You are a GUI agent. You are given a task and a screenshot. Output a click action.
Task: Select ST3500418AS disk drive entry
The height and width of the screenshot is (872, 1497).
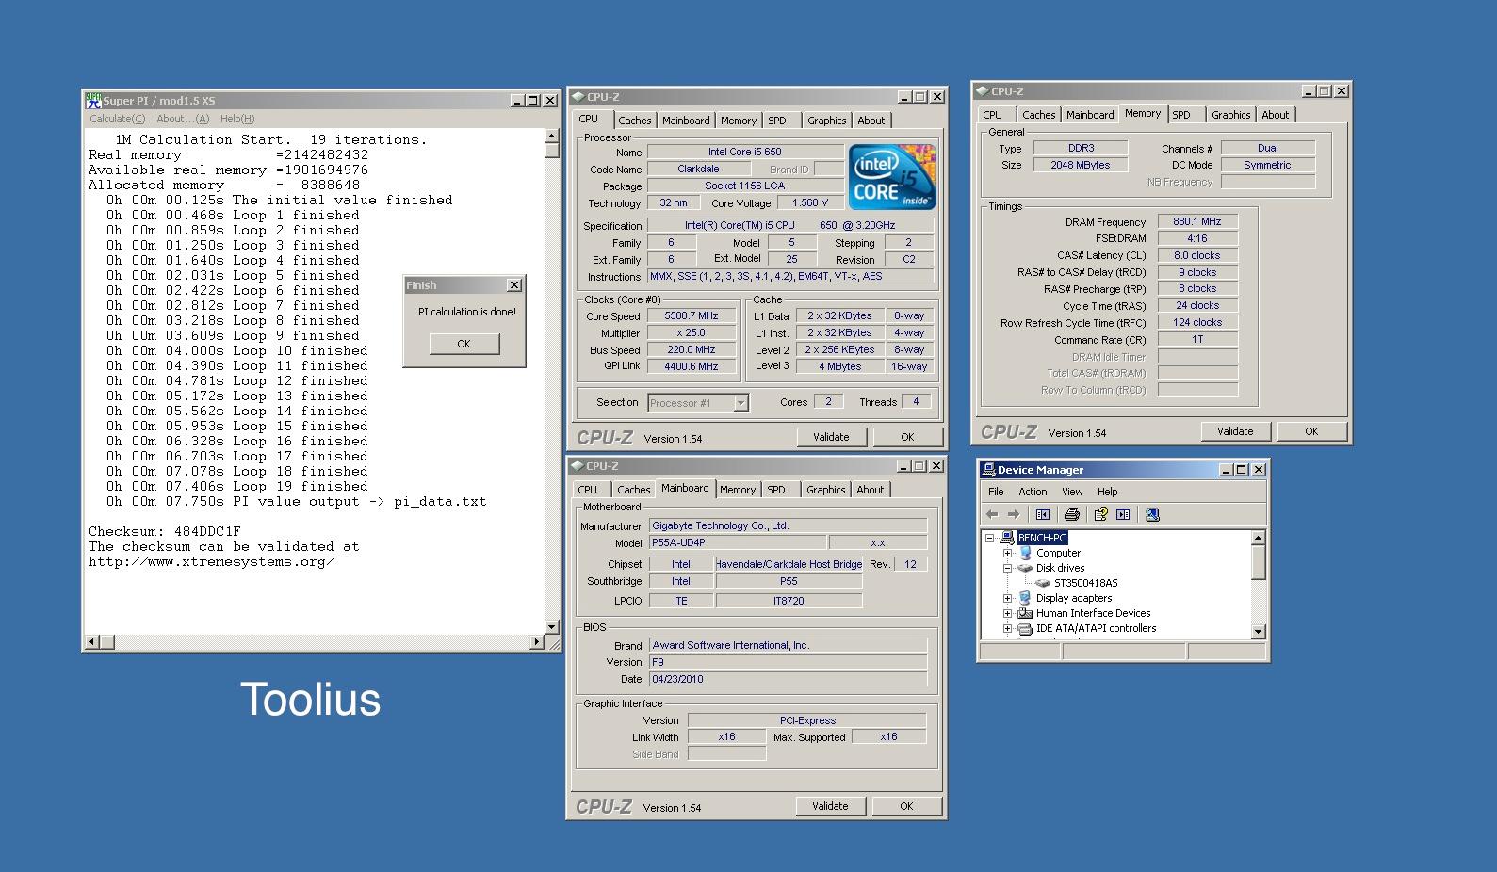point(1085,583)
